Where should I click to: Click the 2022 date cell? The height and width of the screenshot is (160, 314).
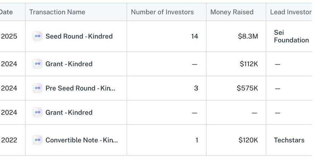[x=9, y=140]
